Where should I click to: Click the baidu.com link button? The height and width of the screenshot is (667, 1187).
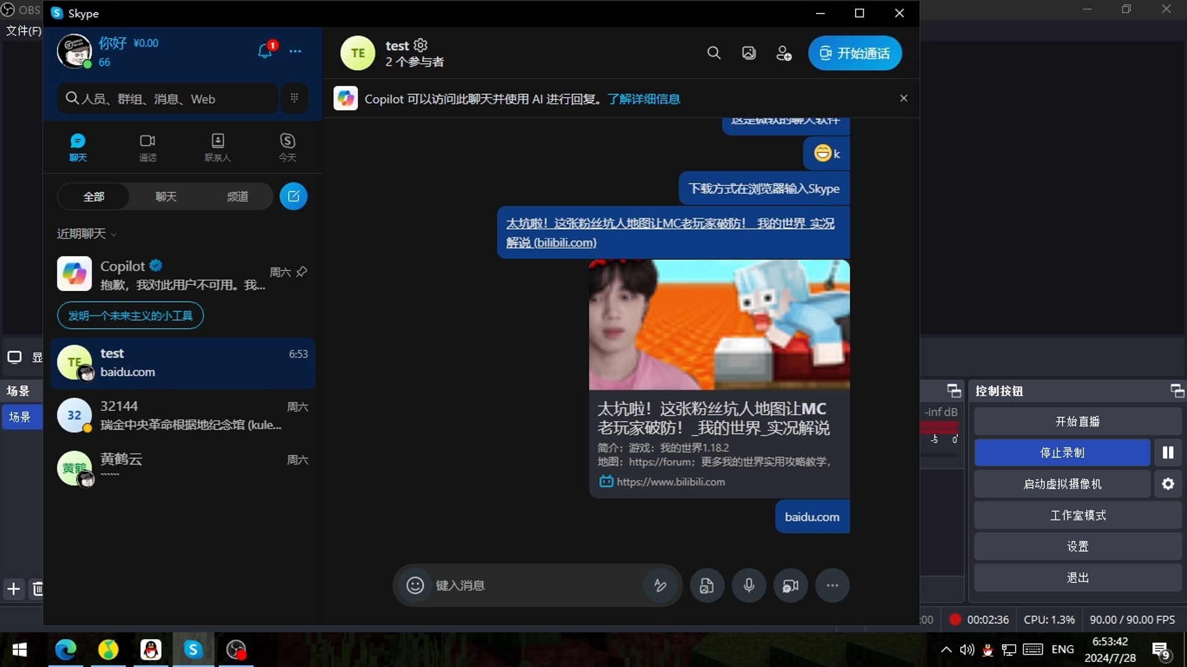(x=811, y=516)
